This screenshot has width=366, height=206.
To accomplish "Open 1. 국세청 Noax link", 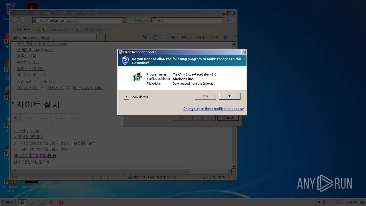I will click(x=26, y=130).
